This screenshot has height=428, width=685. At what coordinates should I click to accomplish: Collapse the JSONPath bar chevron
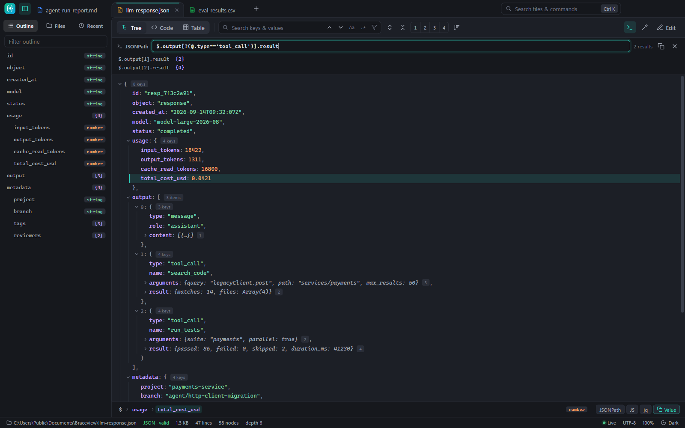pyautogui.click(x=119, y=46)
